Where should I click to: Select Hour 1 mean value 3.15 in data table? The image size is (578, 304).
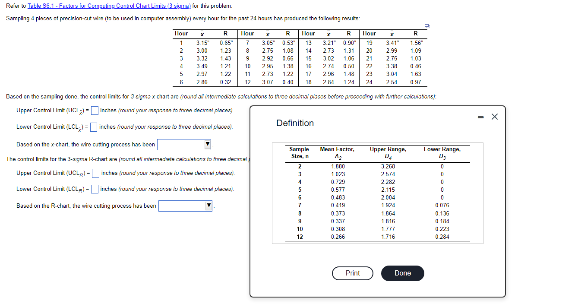202,43
